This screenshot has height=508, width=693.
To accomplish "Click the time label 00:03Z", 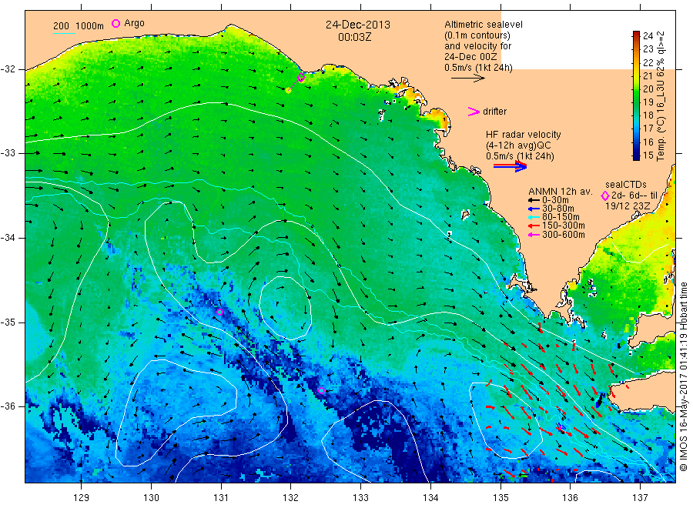I will point(355,37).
